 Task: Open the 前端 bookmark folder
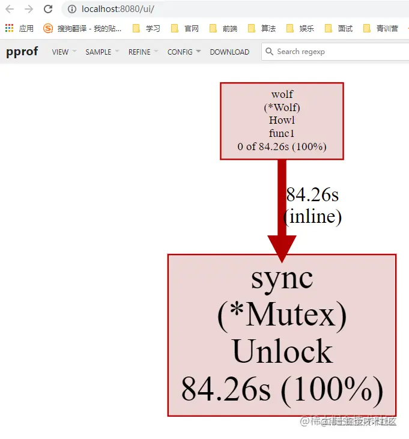click(223, 28)
